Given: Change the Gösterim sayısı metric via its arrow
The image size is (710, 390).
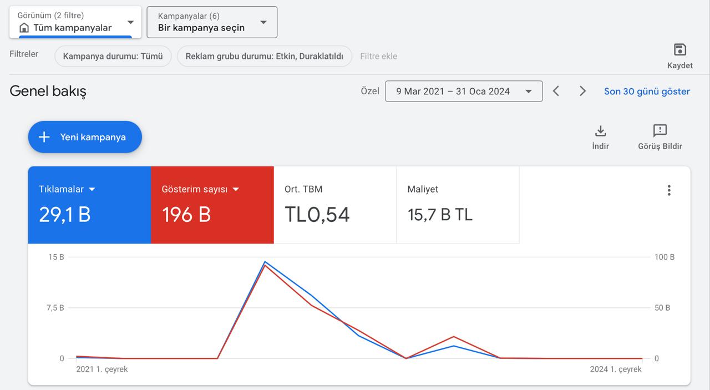Looking at the screenshot, I should (x=236, y=189).
